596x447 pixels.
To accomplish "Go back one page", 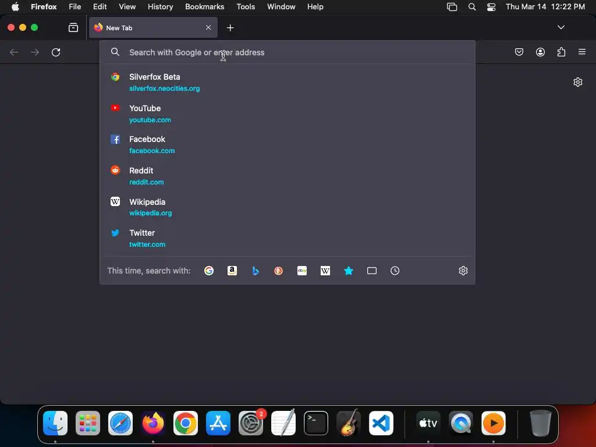I will pos(14,52).
